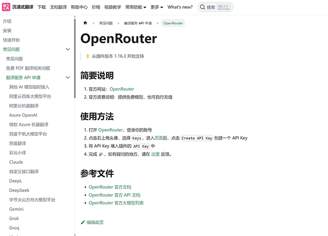Select Gemini in sidebar

click(x=16, y=209)
